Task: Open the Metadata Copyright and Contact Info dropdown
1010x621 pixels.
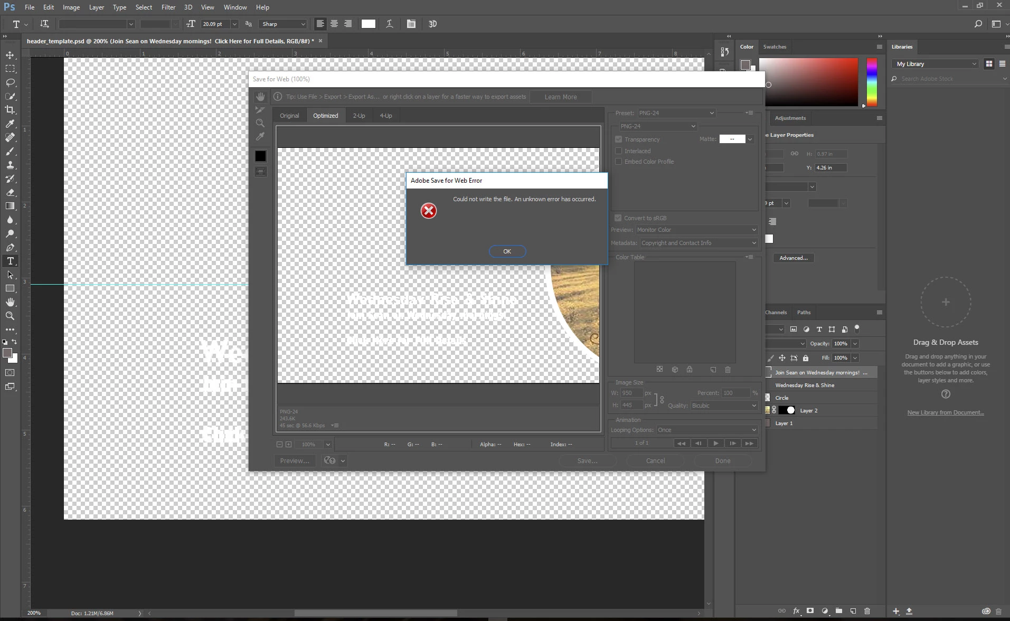Action: [699, 243]
